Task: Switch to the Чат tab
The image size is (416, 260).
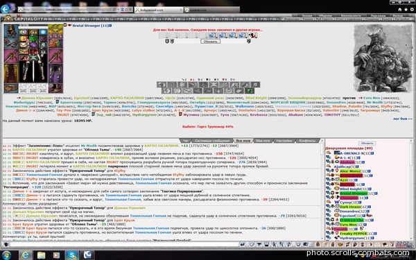Action: click(x=186, y=141)
